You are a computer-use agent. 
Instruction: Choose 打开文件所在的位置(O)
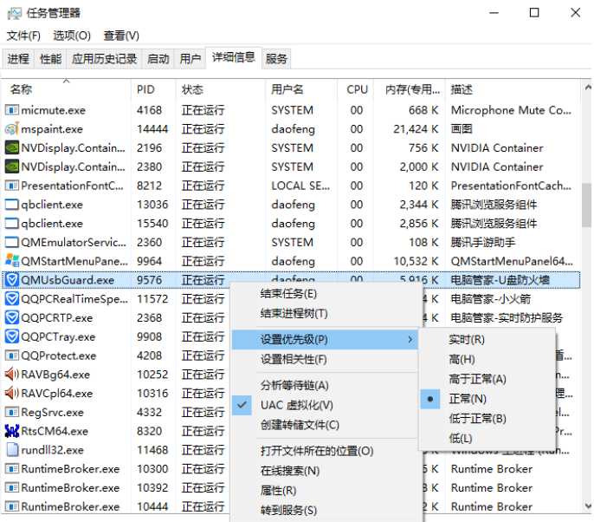325,451
